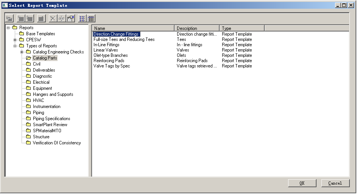Switch to Details grid view icon
This screenshot has width=357, height=194.
point(91,19)
